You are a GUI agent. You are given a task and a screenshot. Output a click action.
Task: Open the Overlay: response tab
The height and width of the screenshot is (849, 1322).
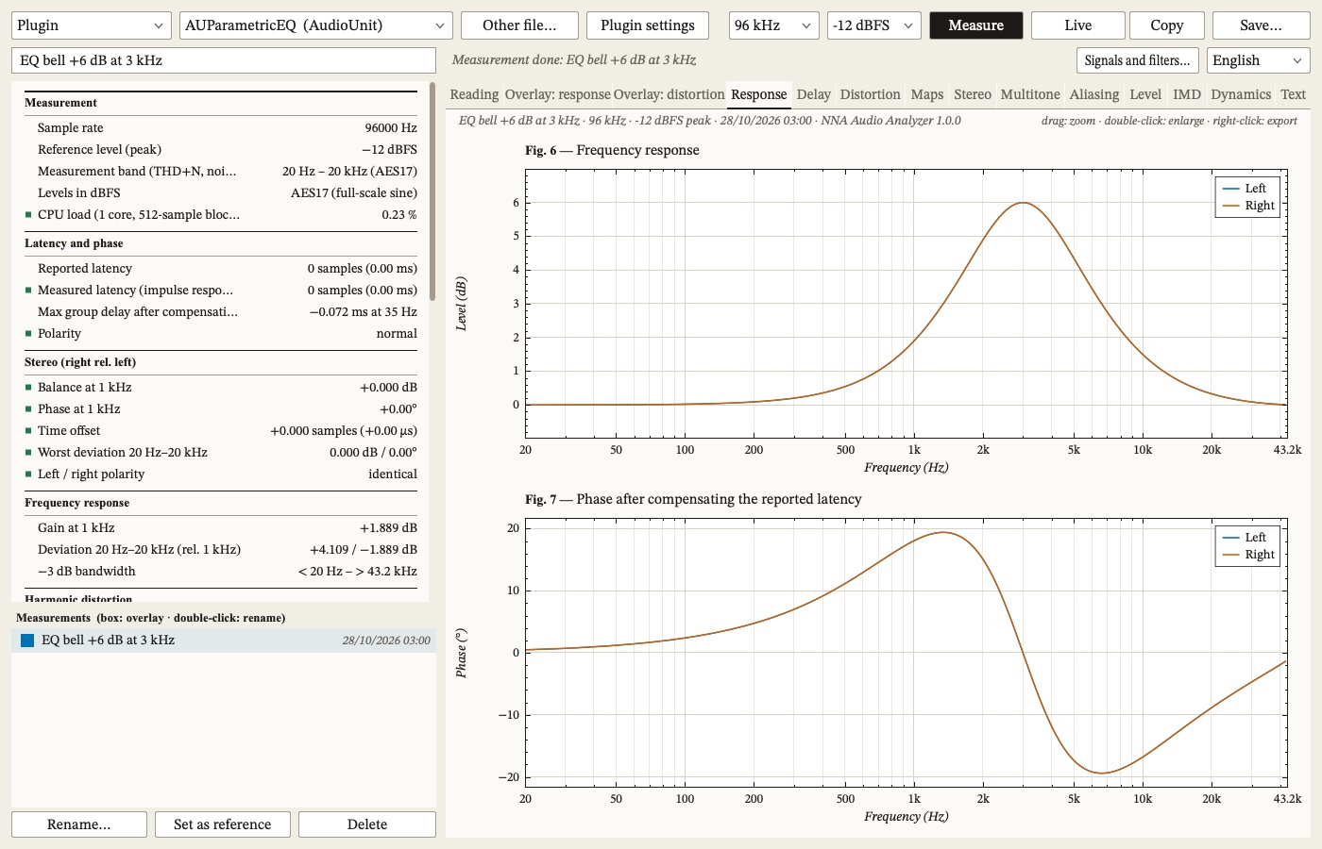coord(558,94)
